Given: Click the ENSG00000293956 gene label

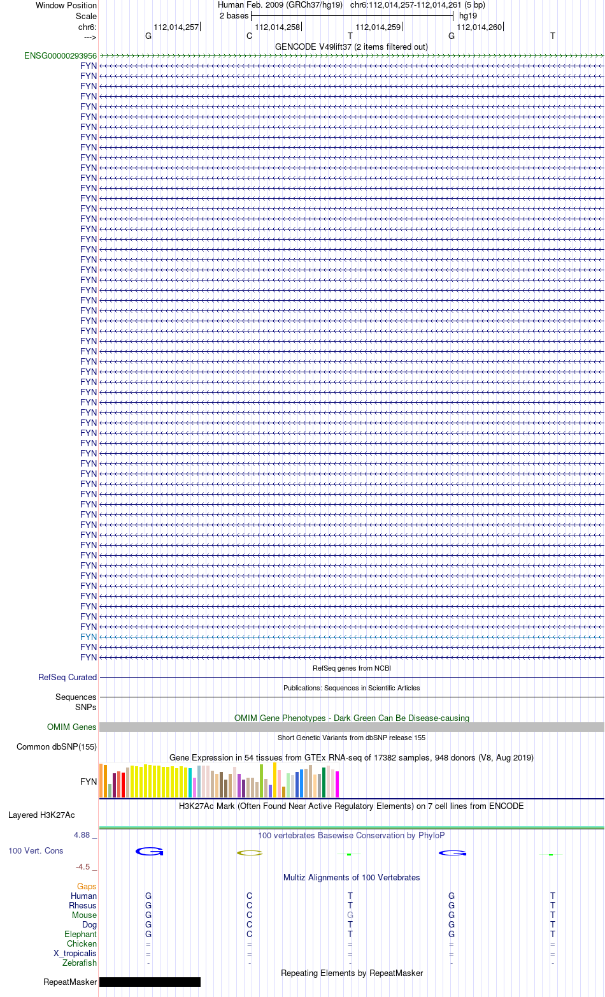Looking at the screenshot, I should click(60, 56).
